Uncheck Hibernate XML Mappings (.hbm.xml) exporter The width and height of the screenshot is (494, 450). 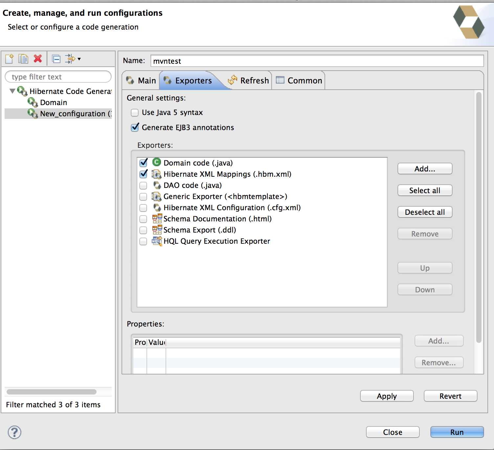[143, 174]
